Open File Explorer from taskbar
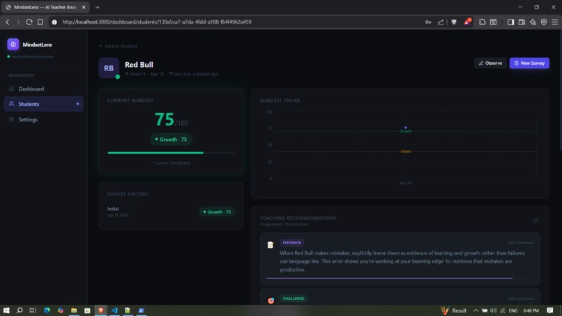The height and width of the screenshot is (316, 562). click(74, 310)
